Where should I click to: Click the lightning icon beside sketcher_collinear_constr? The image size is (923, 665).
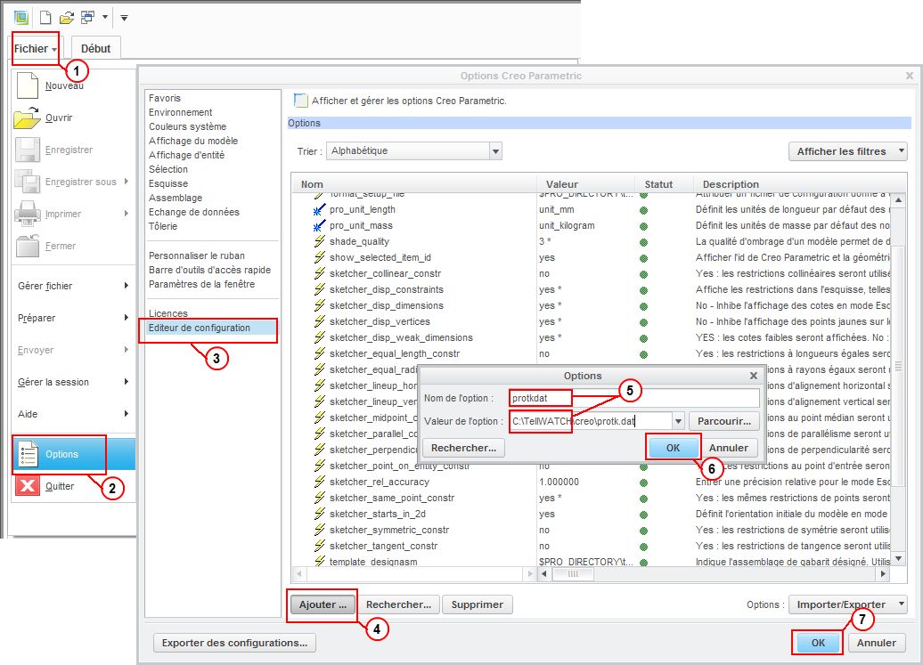click(x=319, y=273)
